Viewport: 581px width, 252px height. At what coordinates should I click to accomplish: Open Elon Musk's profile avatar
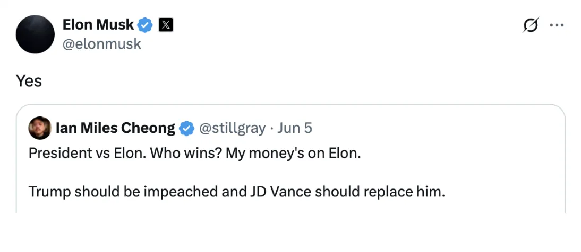pos(36,34)
